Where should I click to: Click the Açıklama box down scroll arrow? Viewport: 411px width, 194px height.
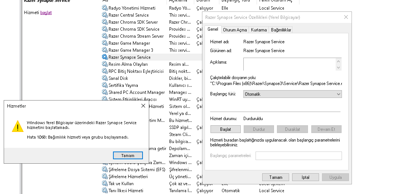tap(338, 67)
